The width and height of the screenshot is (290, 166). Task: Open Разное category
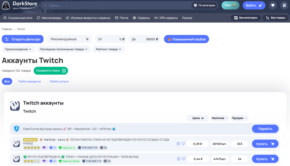tap(187, 18)
